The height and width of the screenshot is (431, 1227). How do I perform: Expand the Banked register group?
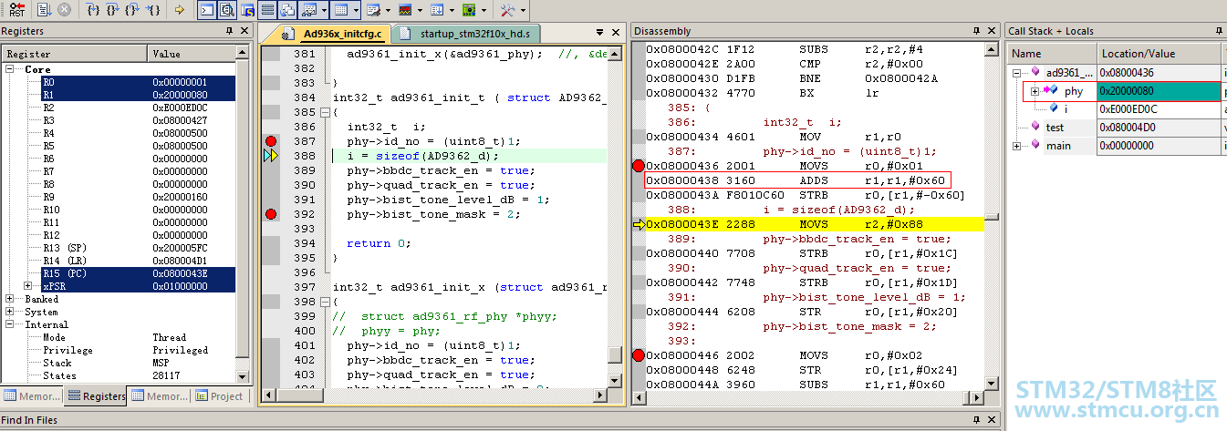[x=10, y=299]
